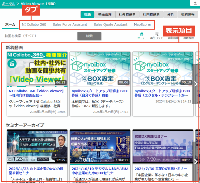Open 詳細検索 advanced search
This screenshot has width=200, height=183.
pos(173,38)
